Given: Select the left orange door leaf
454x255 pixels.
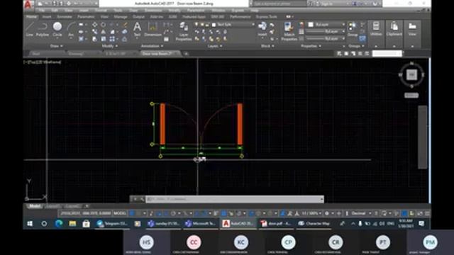Looking at the screenshot, I should (x=162, y=124).
